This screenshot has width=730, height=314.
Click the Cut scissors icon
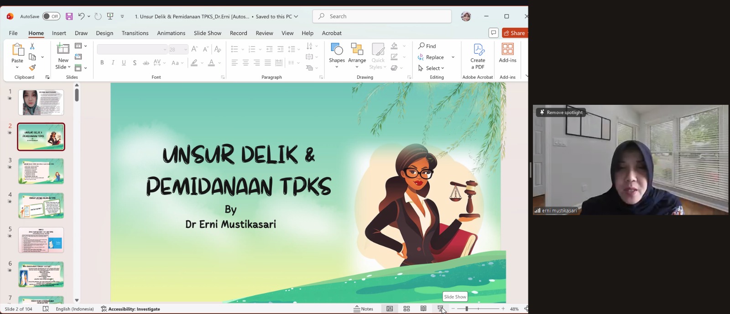pyautogui.click(x=32, y=46)
